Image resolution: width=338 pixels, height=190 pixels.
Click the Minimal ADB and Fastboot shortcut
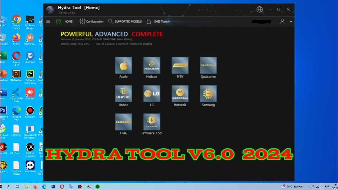pos(30,131)
